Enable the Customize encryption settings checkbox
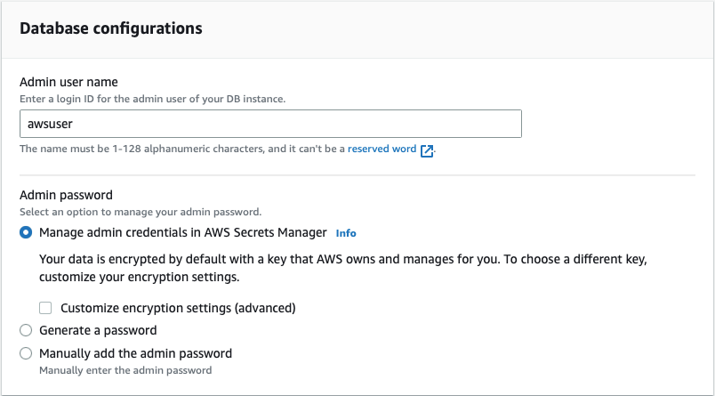 [x=46, y=308]
